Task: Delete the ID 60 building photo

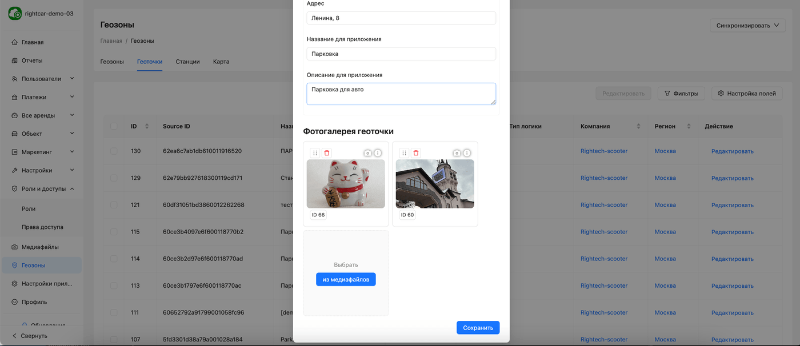Action: (x=415, y=153)
